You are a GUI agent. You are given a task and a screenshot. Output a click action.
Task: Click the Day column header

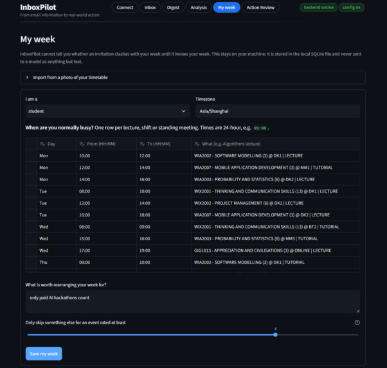click(x=57, y=144)
